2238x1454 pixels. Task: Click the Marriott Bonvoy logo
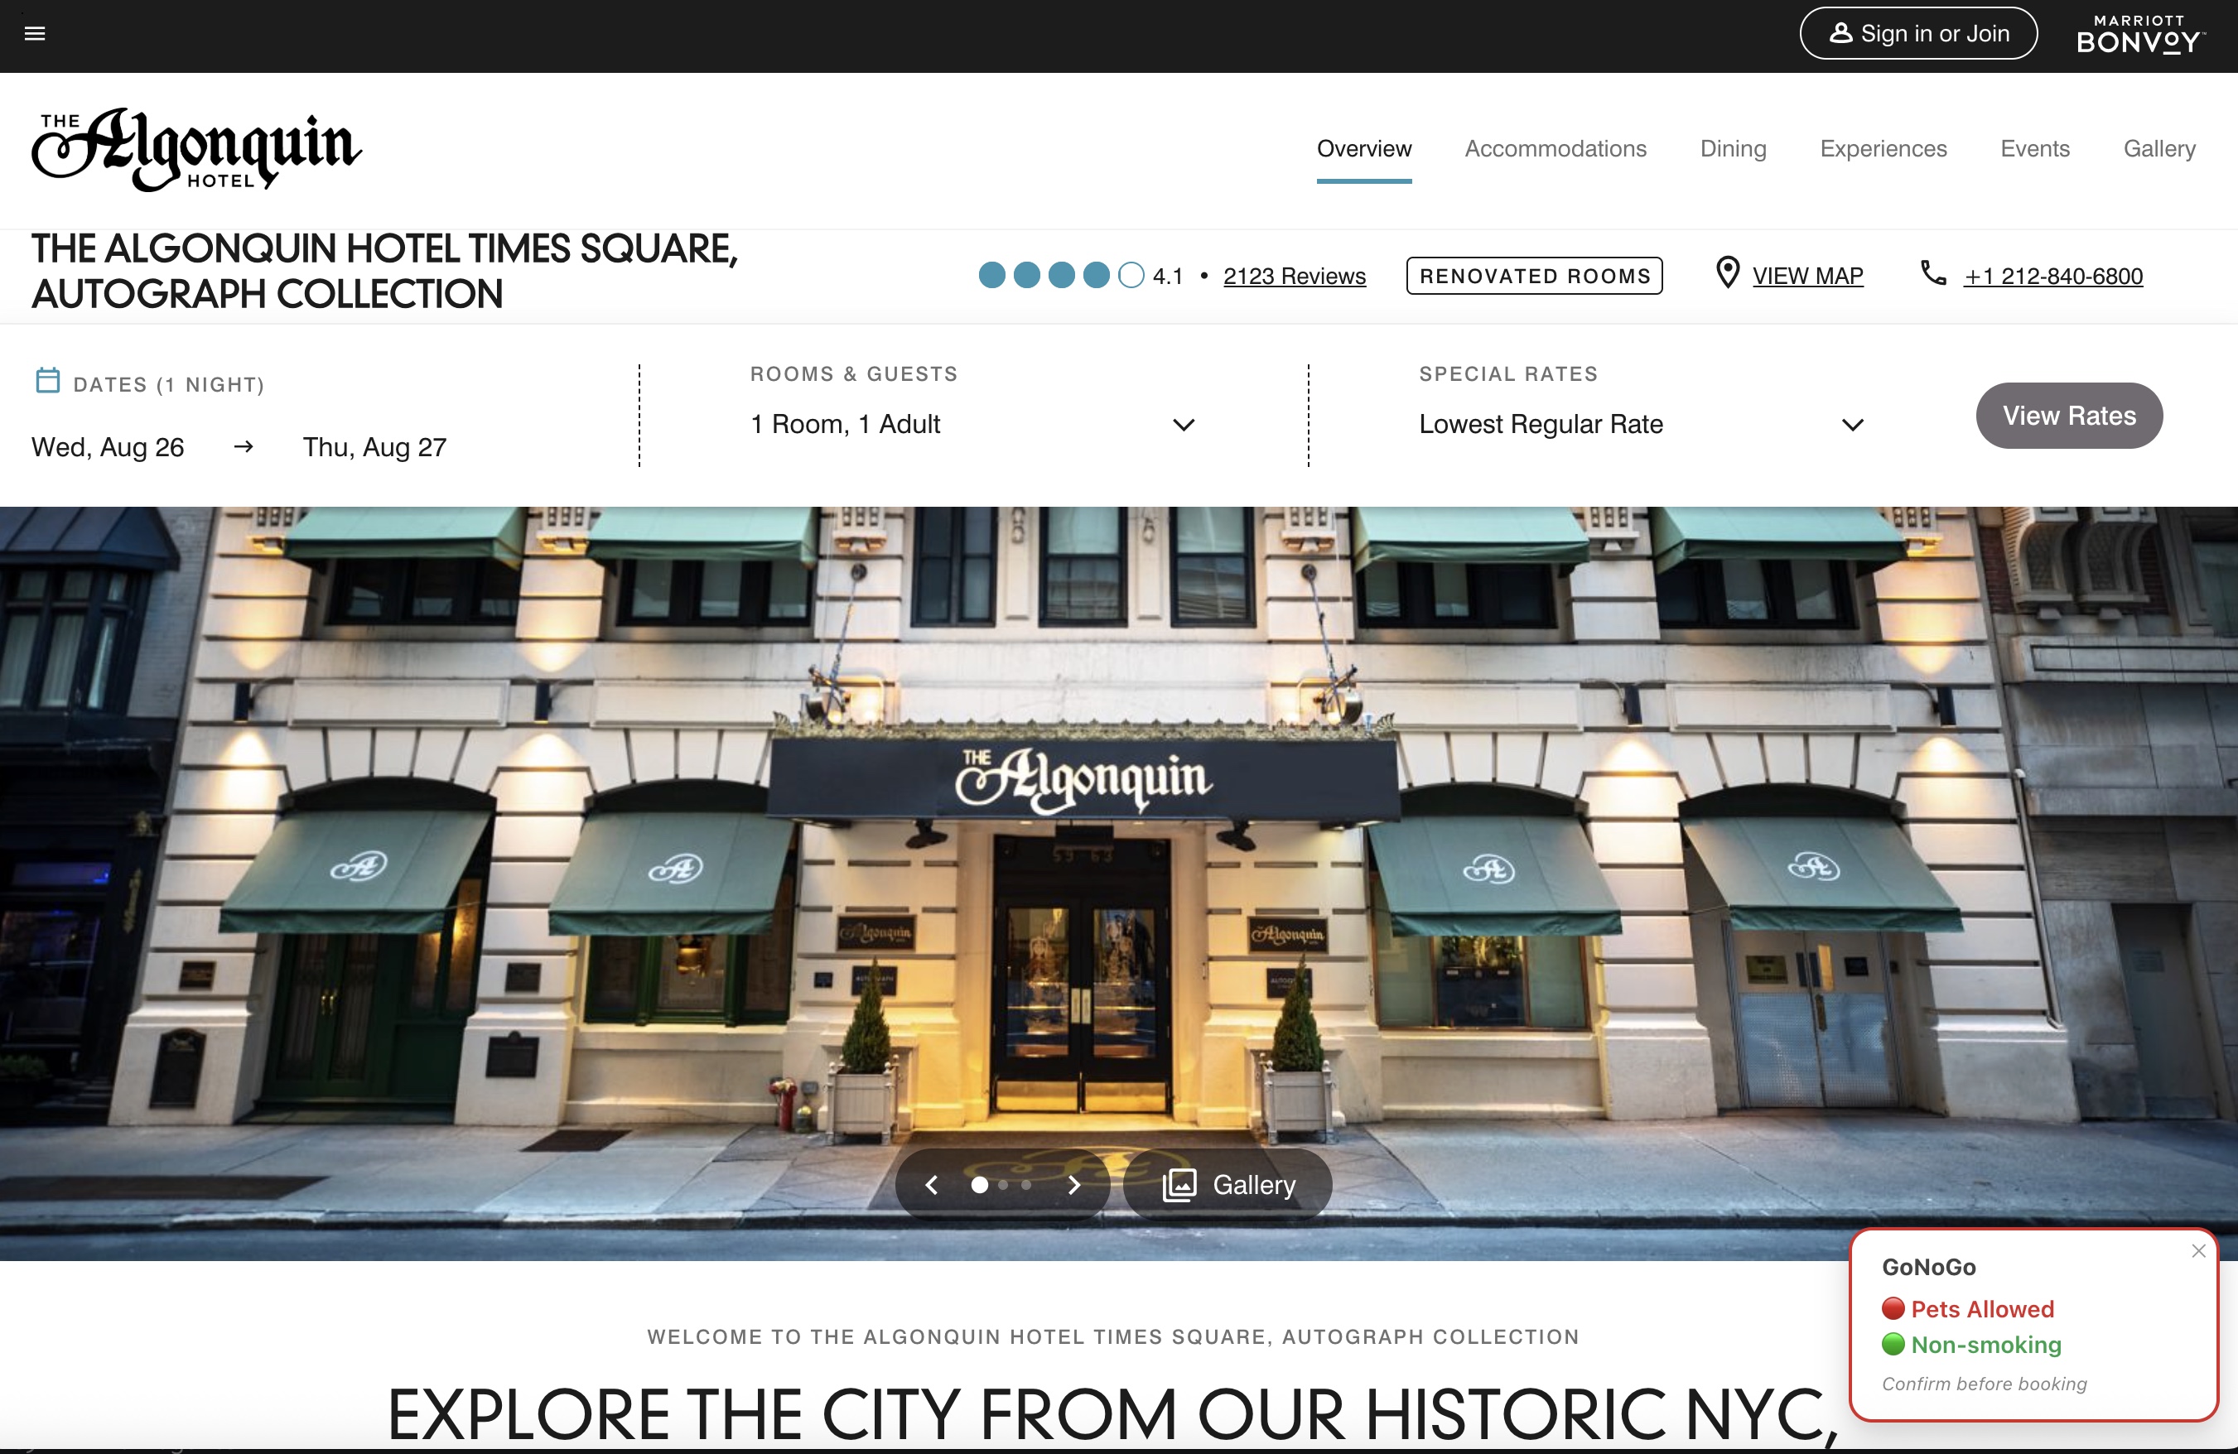pyautogui.click(x=2139, y=35)
